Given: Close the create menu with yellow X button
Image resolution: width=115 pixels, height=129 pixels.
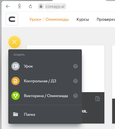Looking at the screenshot, I should coord(15,42).
